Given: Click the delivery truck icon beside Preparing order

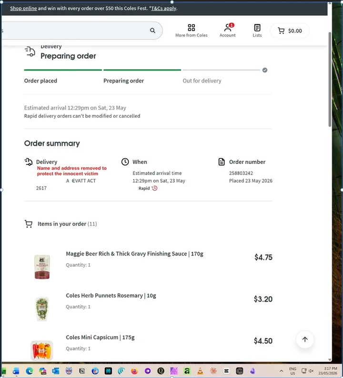Looking at the screenshot, I should point(30,51).
